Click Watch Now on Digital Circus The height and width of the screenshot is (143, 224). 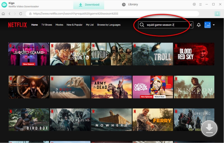point(159,97)
